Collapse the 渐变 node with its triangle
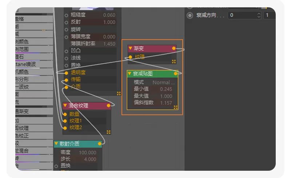The width and height of the screenshot is (291, 178). pos(130,48)
